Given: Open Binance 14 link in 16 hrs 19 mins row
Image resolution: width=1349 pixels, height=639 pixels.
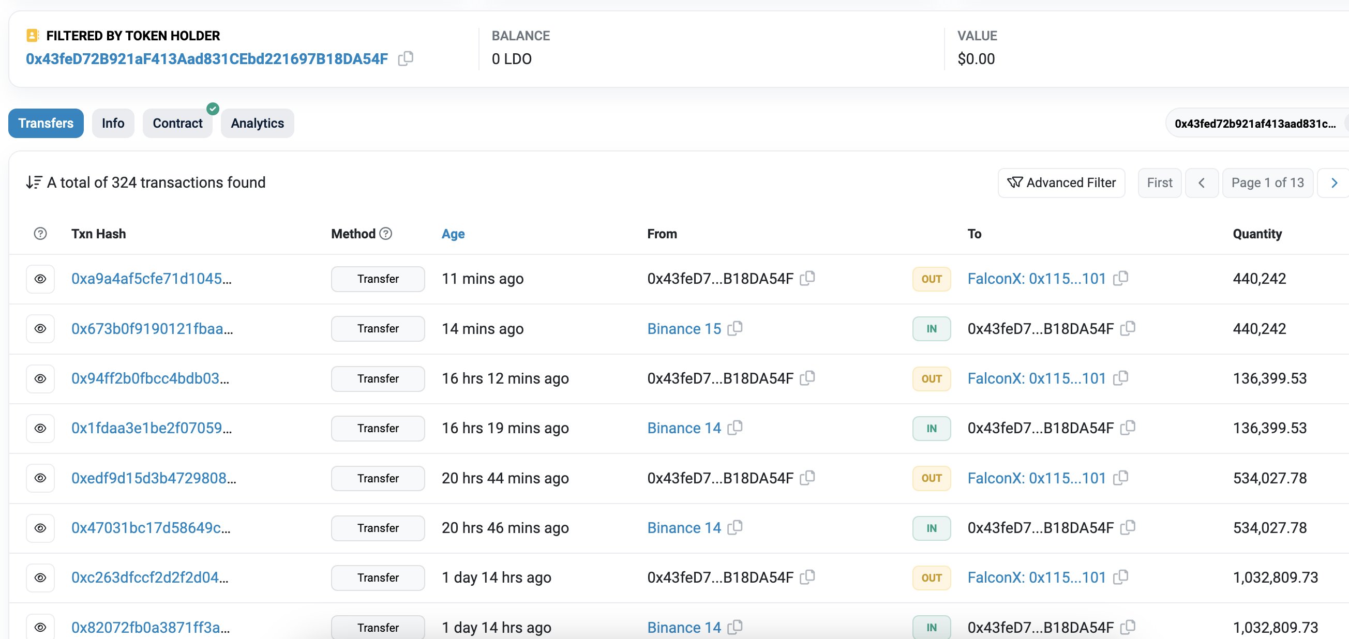Looking at the screenshot, I should (684, 428).
